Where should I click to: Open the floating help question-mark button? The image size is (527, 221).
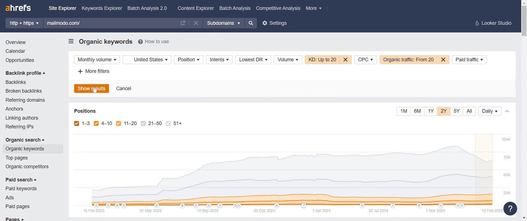(x=510, y=209)
